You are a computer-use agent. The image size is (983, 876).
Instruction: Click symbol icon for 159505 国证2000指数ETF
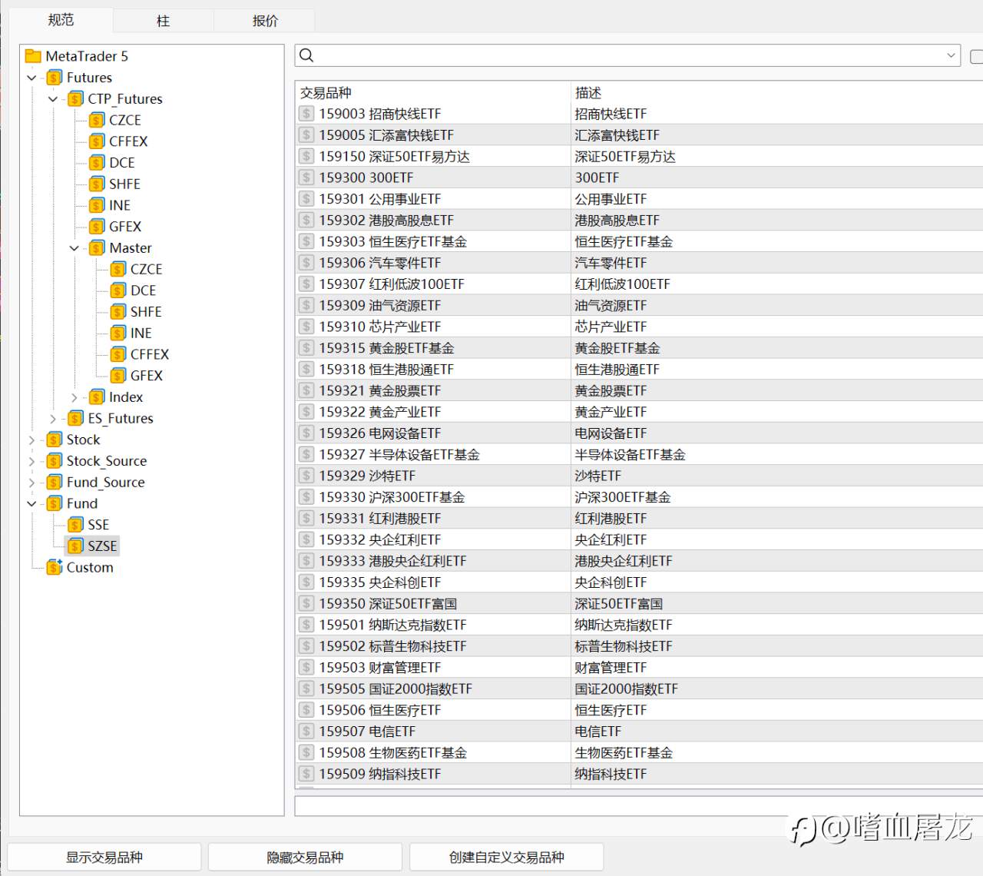(306, 689)
